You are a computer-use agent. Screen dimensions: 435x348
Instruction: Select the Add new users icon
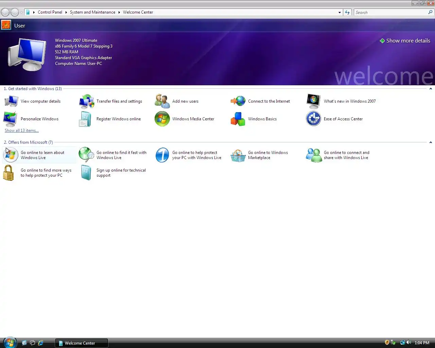pos(162,101)
